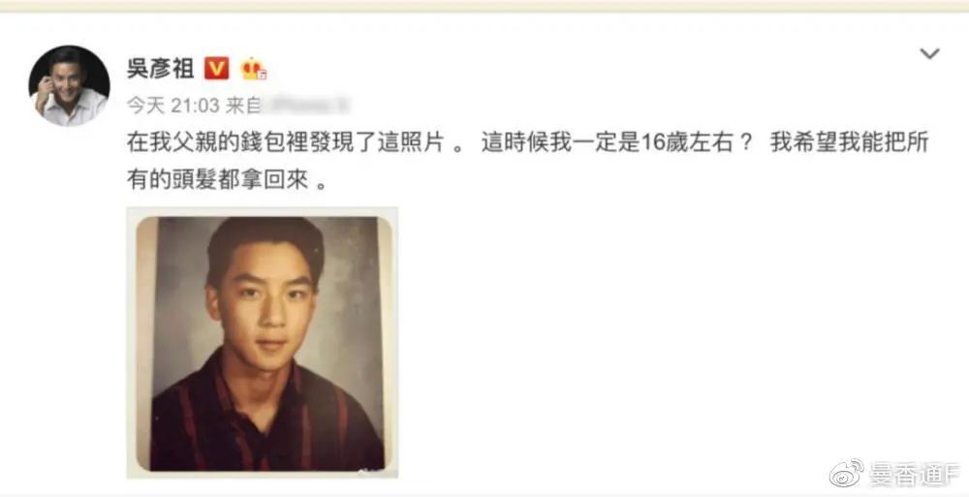Screen dimensions: 969x497
Task: Open 吳彦祖's round profile avatar
Action: [x=69, y=86]
